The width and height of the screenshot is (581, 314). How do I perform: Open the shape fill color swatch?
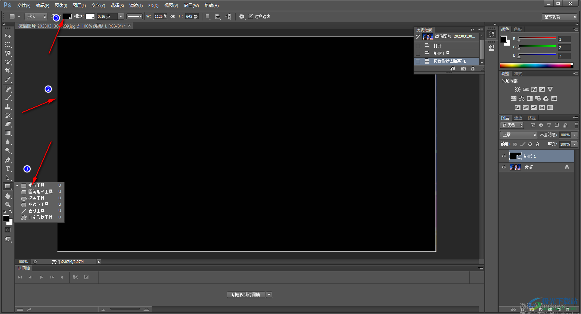(67, 16)
